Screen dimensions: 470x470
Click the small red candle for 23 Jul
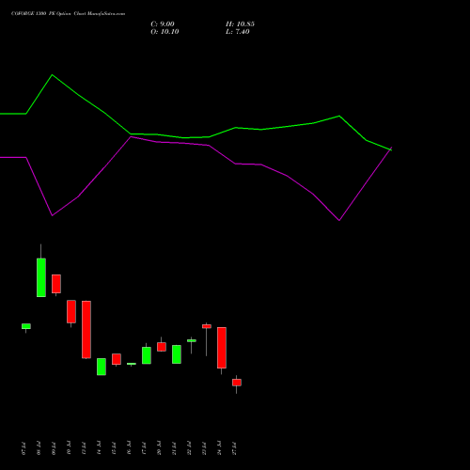pos(207,326)
